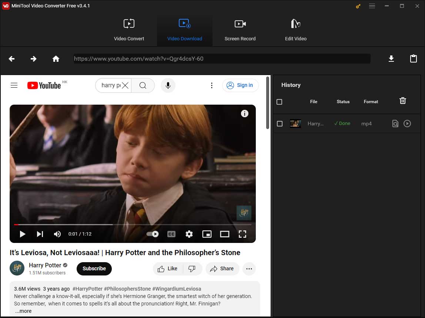The height and width of the screenshot is (318, 425).
Task: Open the Harry Potter channel name link
Action: click(x=45, y=265)
